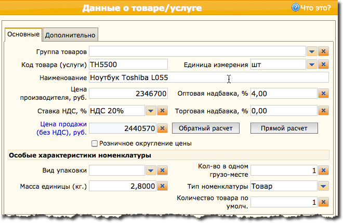Clear the Вид упаковки field
343x223 pixels.
162,170
